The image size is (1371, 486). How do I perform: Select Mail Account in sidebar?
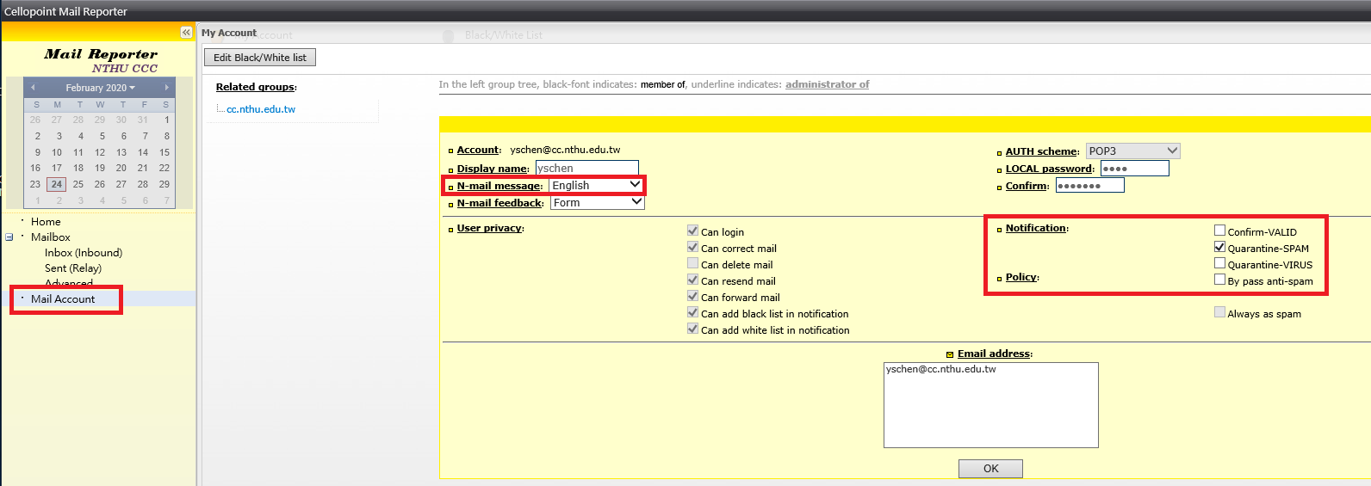click(63, 299)
